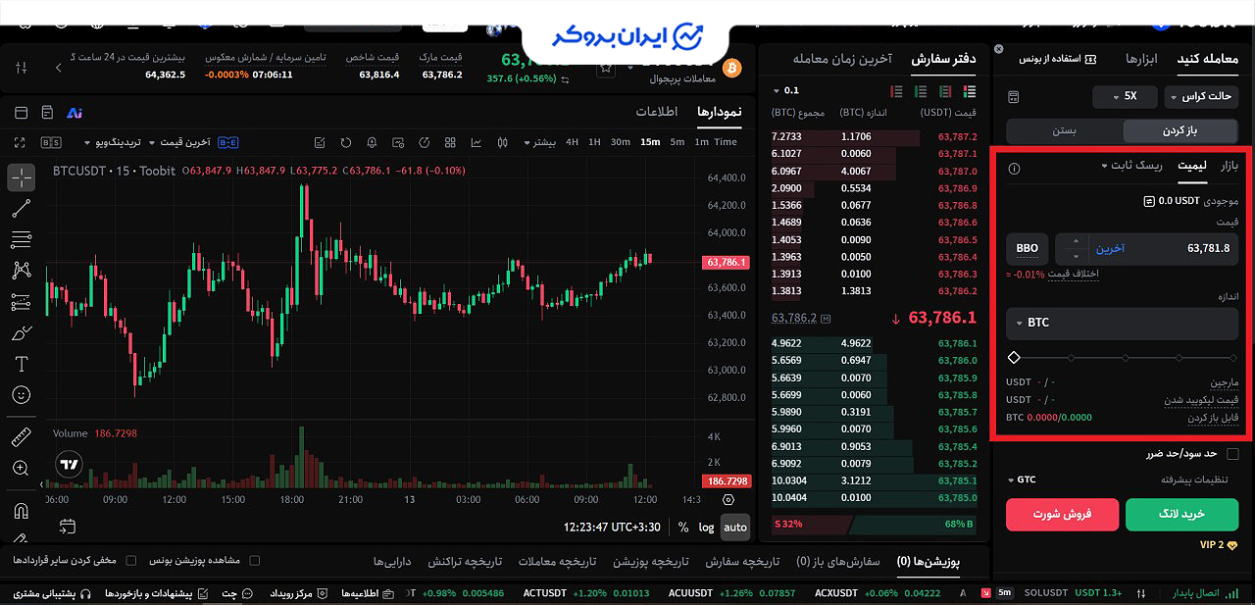1255x605 pixels.
Task: Toggle the log price scale
Action: (x=707, y=527)
